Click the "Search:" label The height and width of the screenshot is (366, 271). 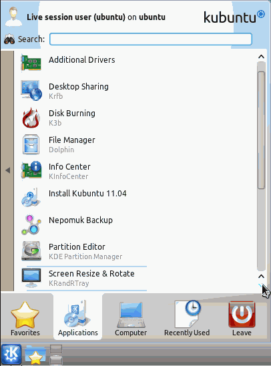point(31,39)
